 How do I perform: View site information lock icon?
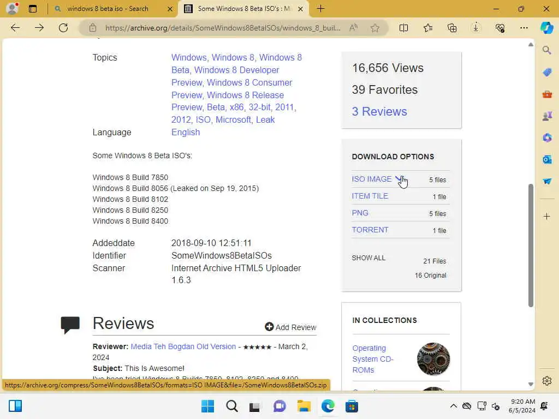click(x=93, y=28)
